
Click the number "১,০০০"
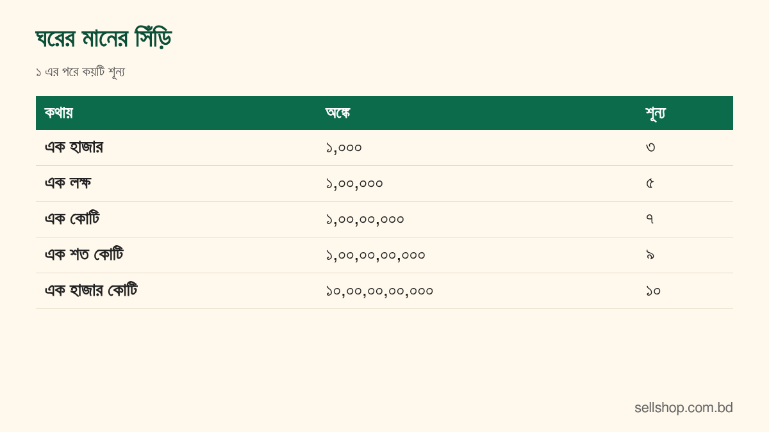click(x=343, y=148)
